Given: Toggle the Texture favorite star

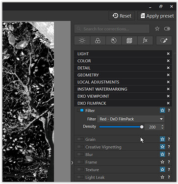Looking at the screenshot, I should [x=162, y=170].
